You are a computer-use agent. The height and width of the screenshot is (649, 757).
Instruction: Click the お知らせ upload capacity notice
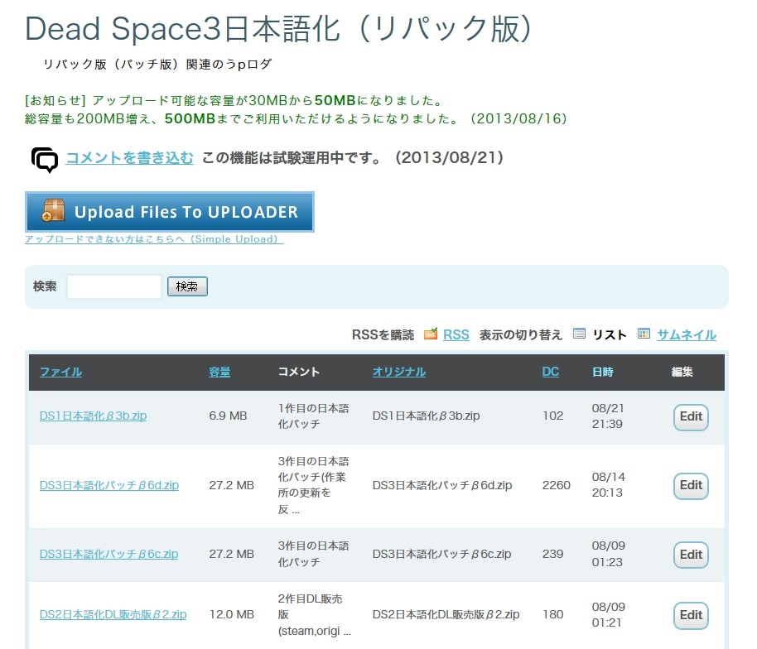tap(296, 109)
